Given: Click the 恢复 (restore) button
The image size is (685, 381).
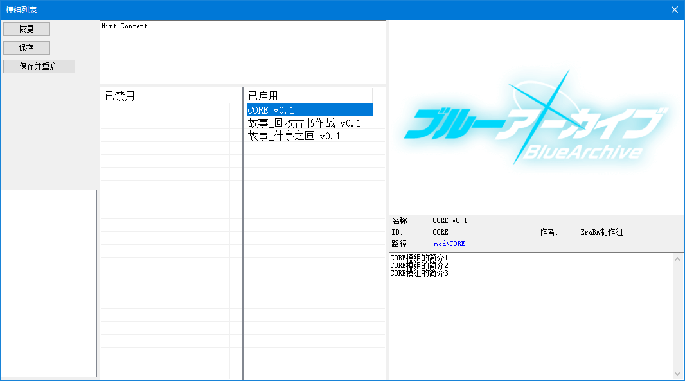Looking at the screenshot, I should (26, 30).
